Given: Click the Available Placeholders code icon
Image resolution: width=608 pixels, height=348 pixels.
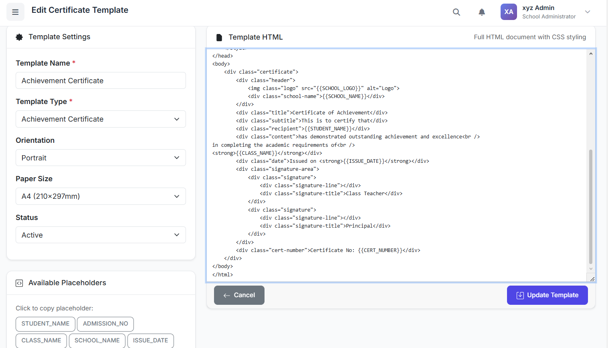Looking at the screenshot, I should (19, 283).
